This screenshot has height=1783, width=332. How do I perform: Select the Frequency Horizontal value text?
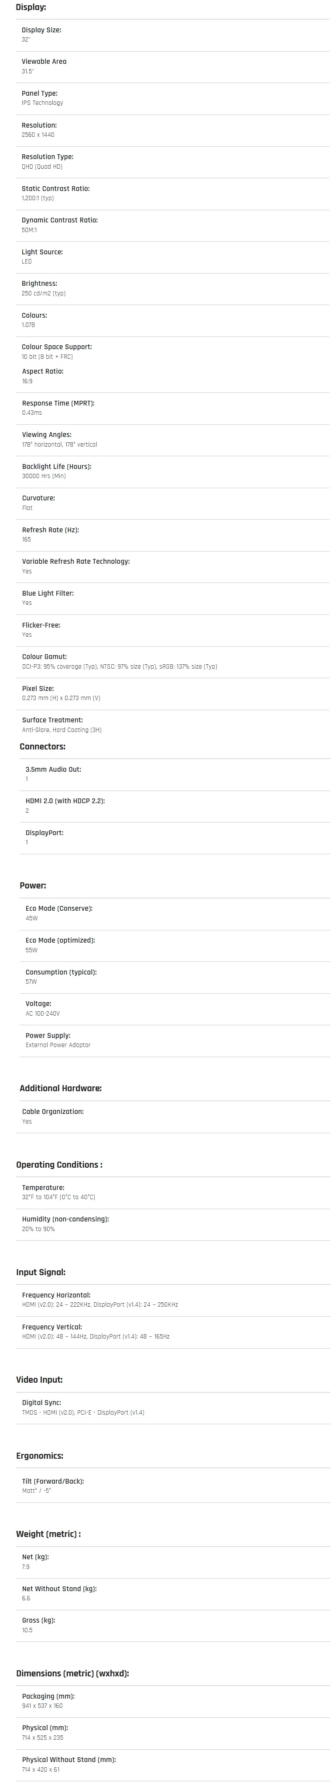tap(99, 1305)
